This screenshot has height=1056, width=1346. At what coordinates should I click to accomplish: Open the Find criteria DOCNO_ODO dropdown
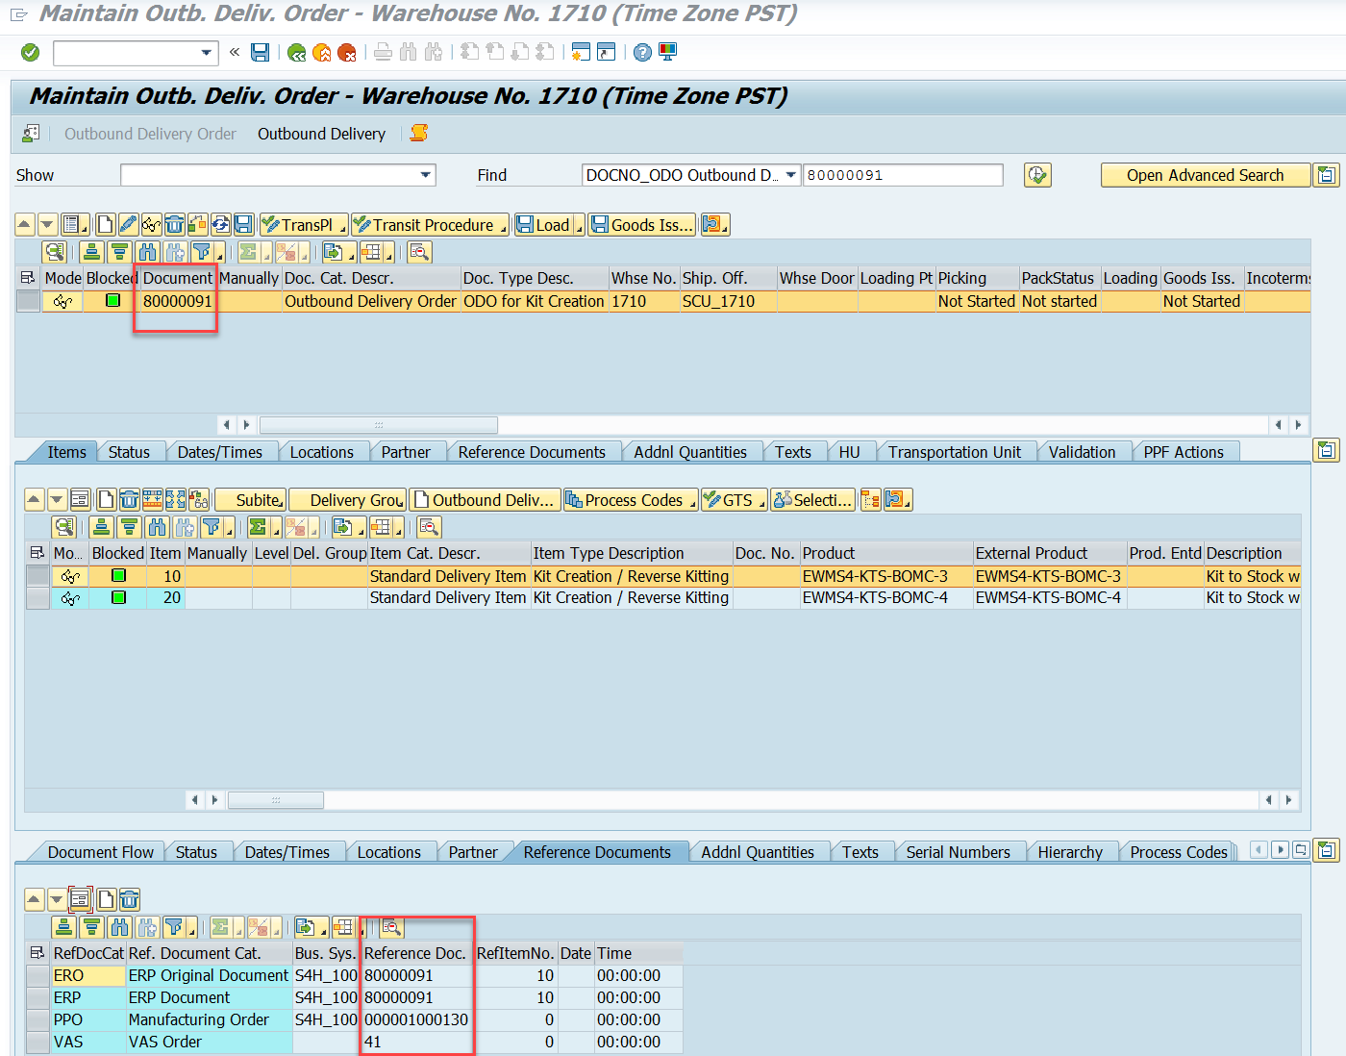pyautogui.click(x=790, y=175)
